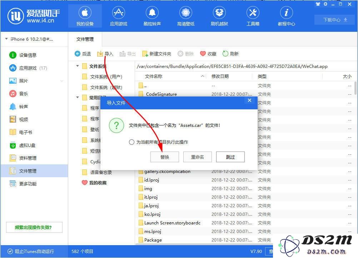The image size is (358, 258).
Task: Click the 后退 back toolbar button
Action: coord(83,54)
